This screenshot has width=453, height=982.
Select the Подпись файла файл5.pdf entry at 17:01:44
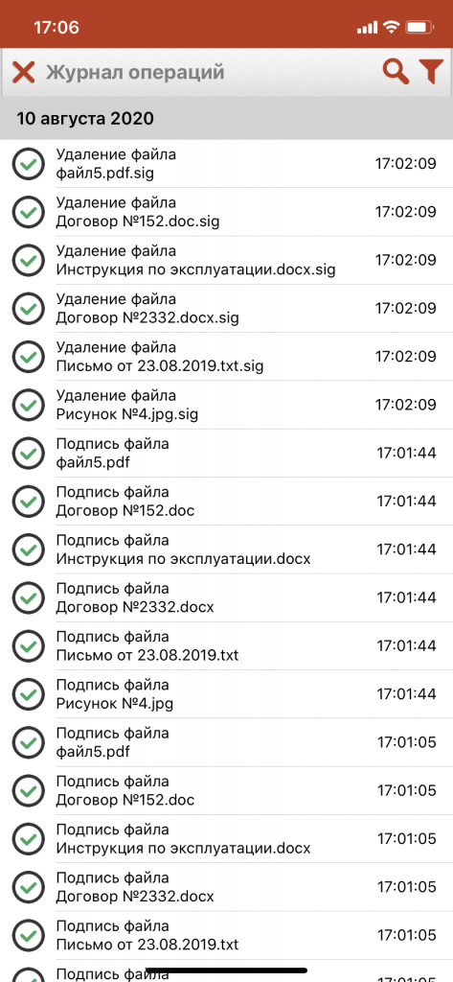pos(226,453)
